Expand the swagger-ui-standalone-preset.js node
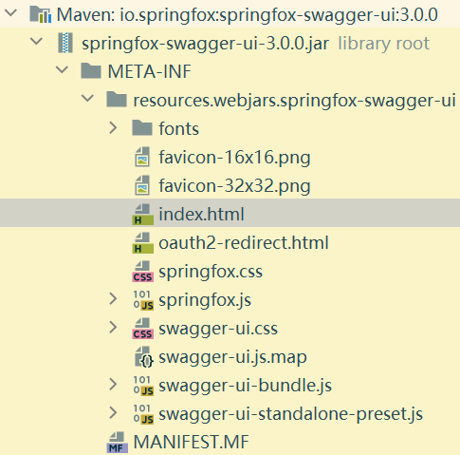The width and height of the screenshot is (460, 455). [113, 413]
